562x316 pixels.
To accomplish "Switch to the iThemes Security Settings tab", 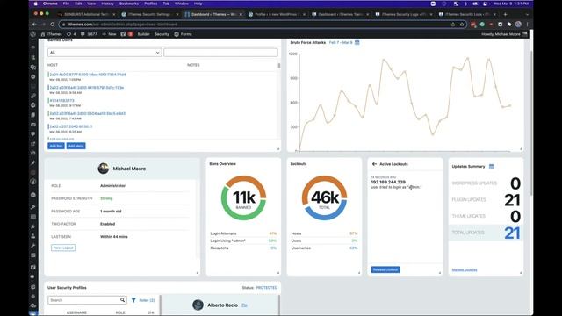I will point(148,14).
